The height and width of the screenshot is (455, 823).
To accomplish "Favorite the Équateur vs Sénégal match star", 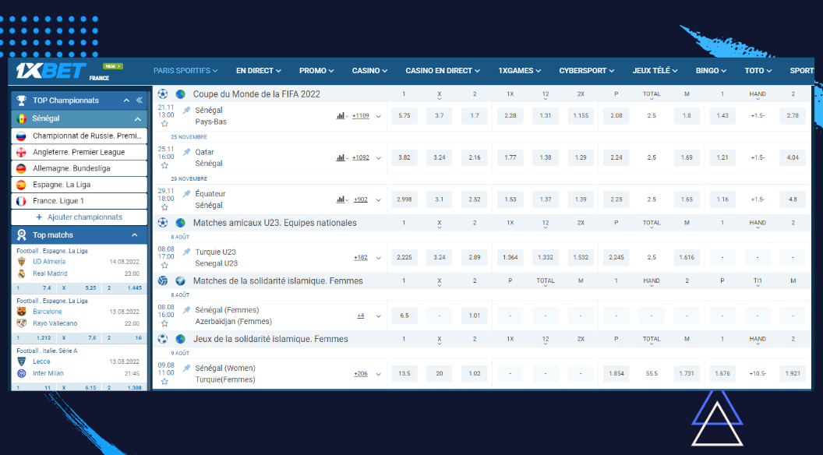I will click(164, 208).
